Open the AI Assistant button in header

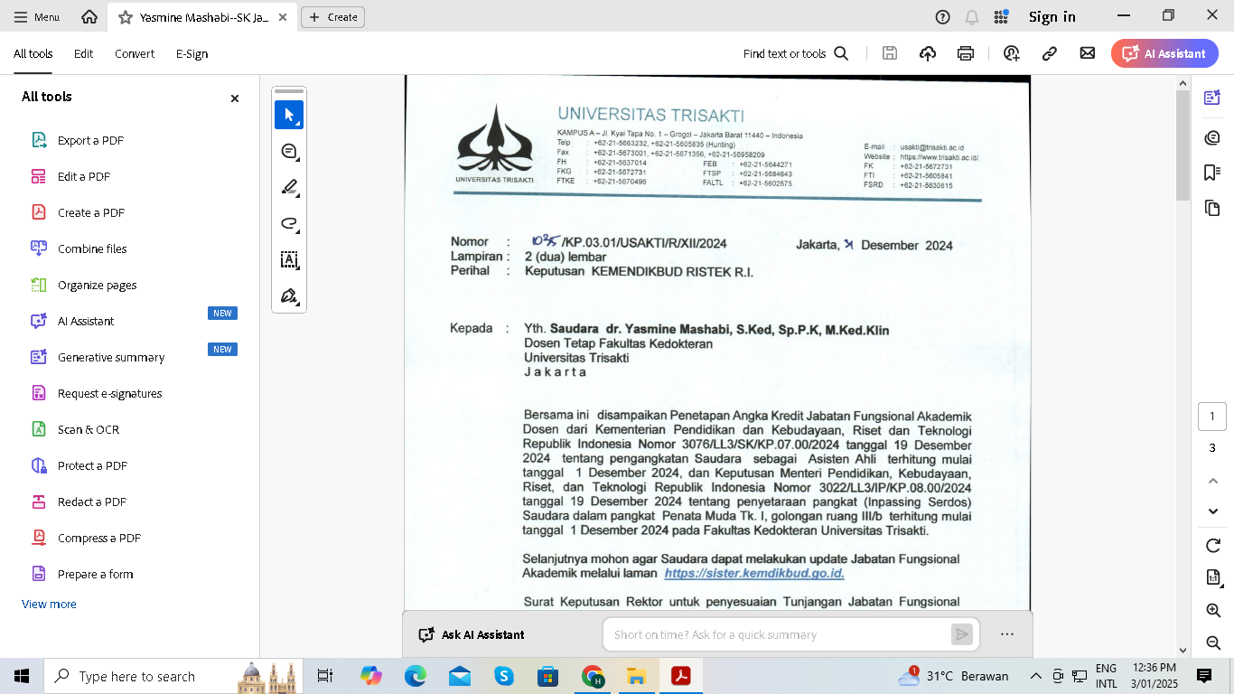tap(1164, 53)
